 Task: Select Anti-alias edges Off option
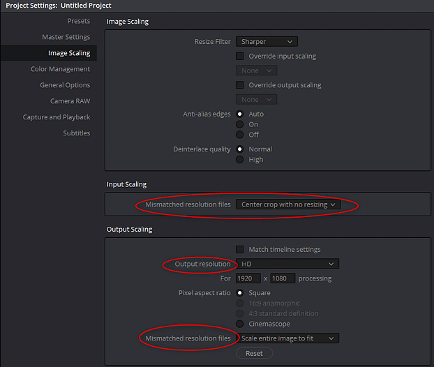pos(240,135)
